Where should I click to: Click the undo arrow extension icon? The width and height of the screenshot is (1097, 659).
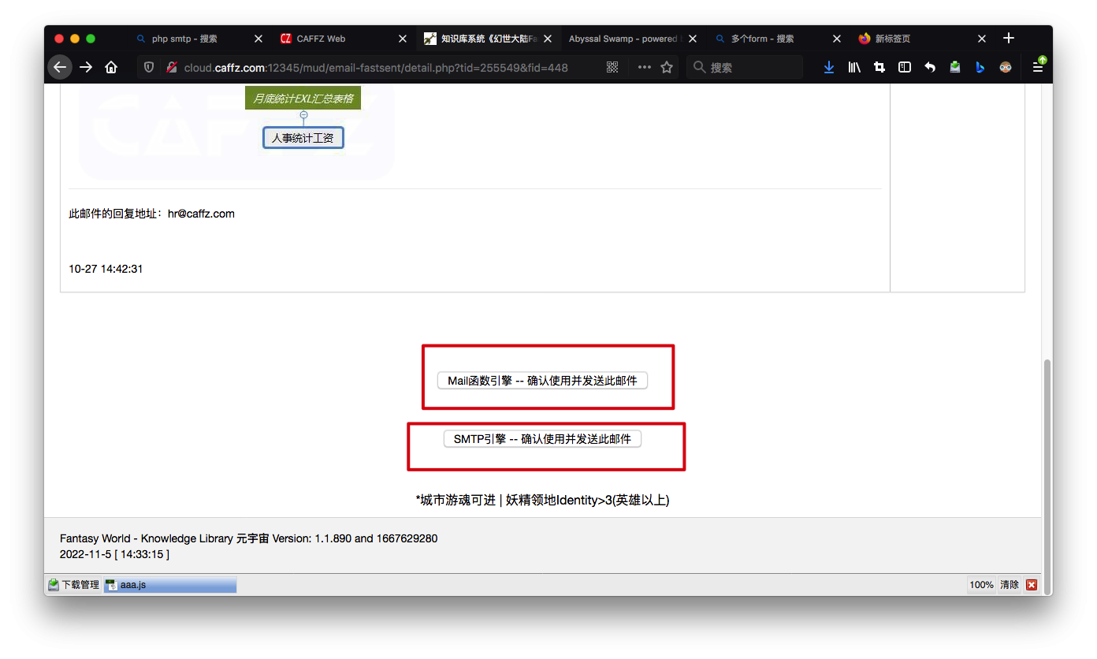tap(929, 67)
